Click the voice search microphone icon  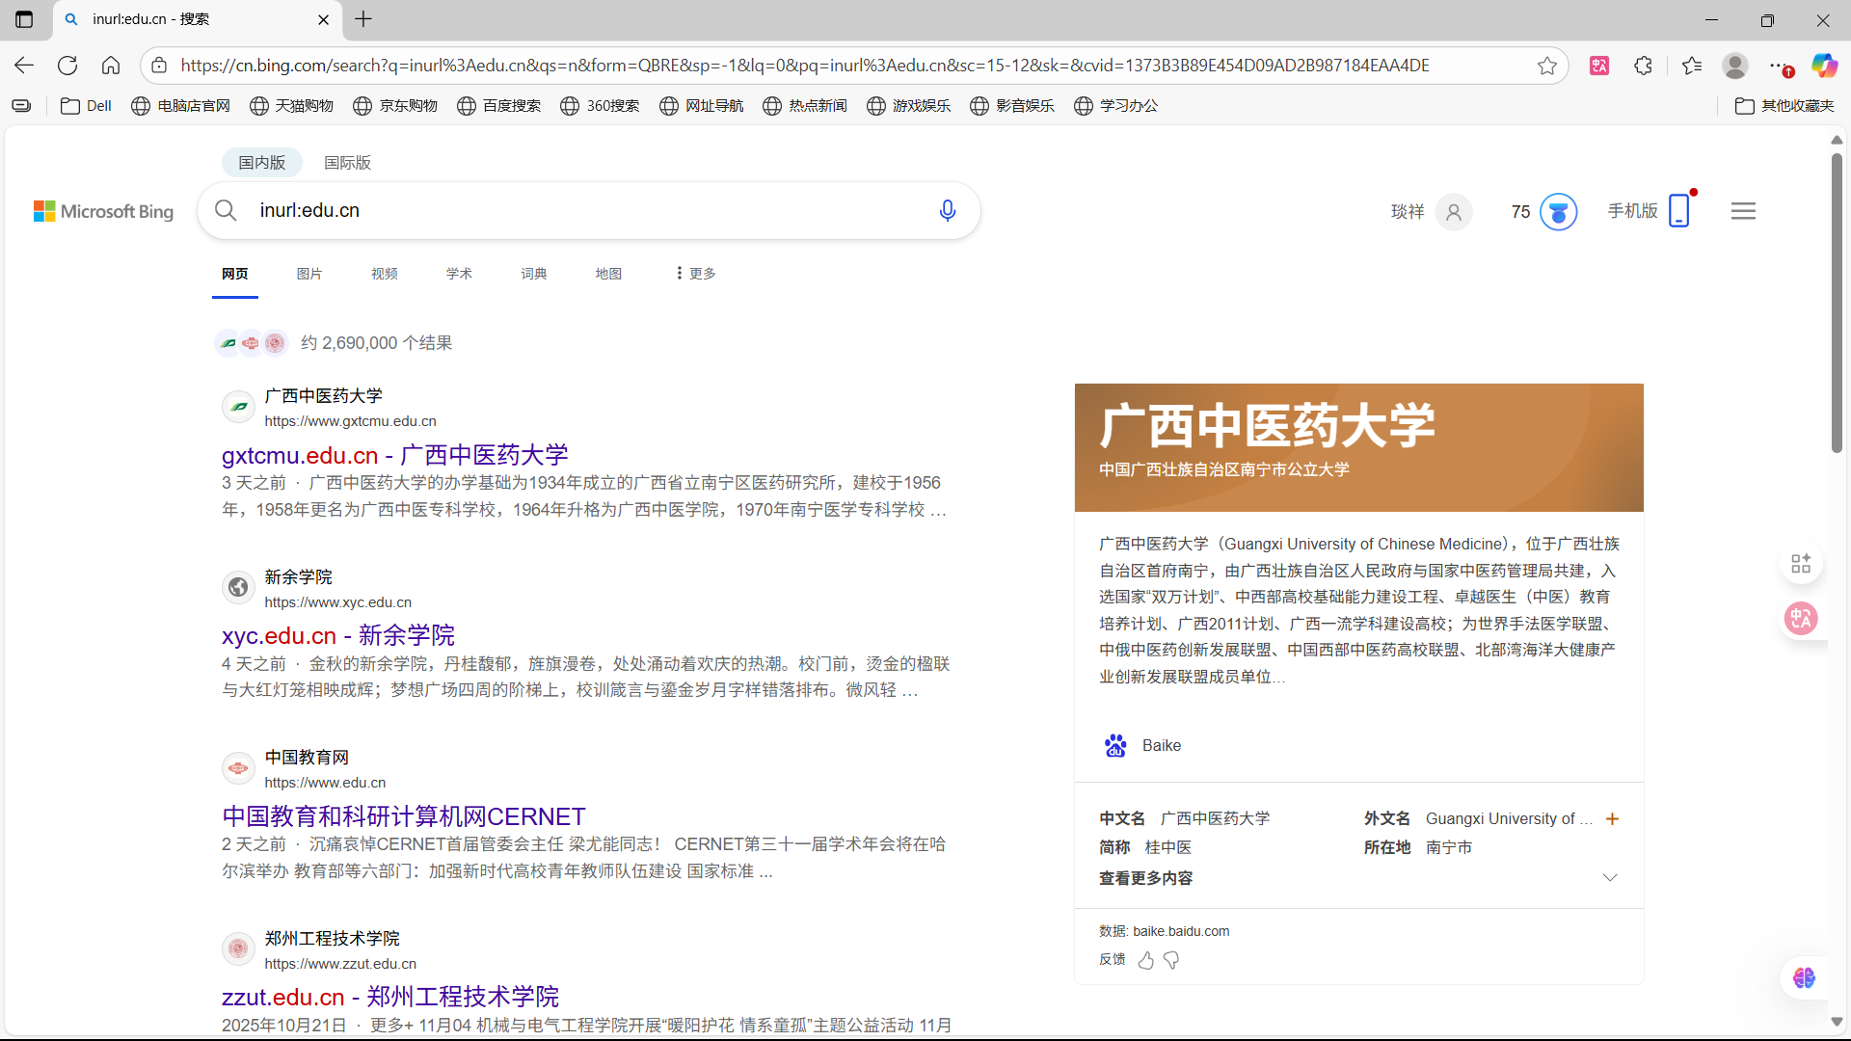[x=948, y=210]
